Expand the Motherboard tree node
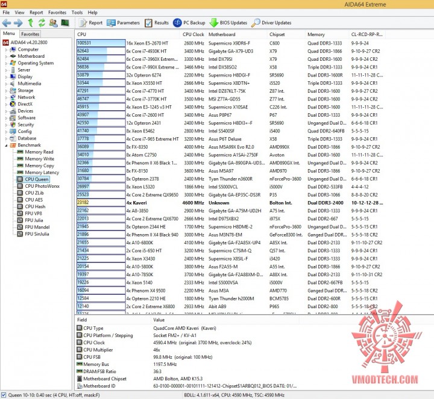Screen dimensions: 434x399 tap(6, 57)
